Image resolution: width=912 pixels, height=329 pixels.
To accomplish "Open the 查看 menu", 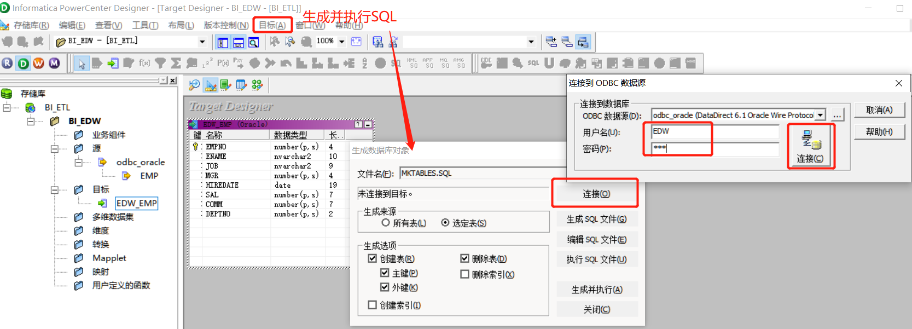I will (x=108, y=25).
